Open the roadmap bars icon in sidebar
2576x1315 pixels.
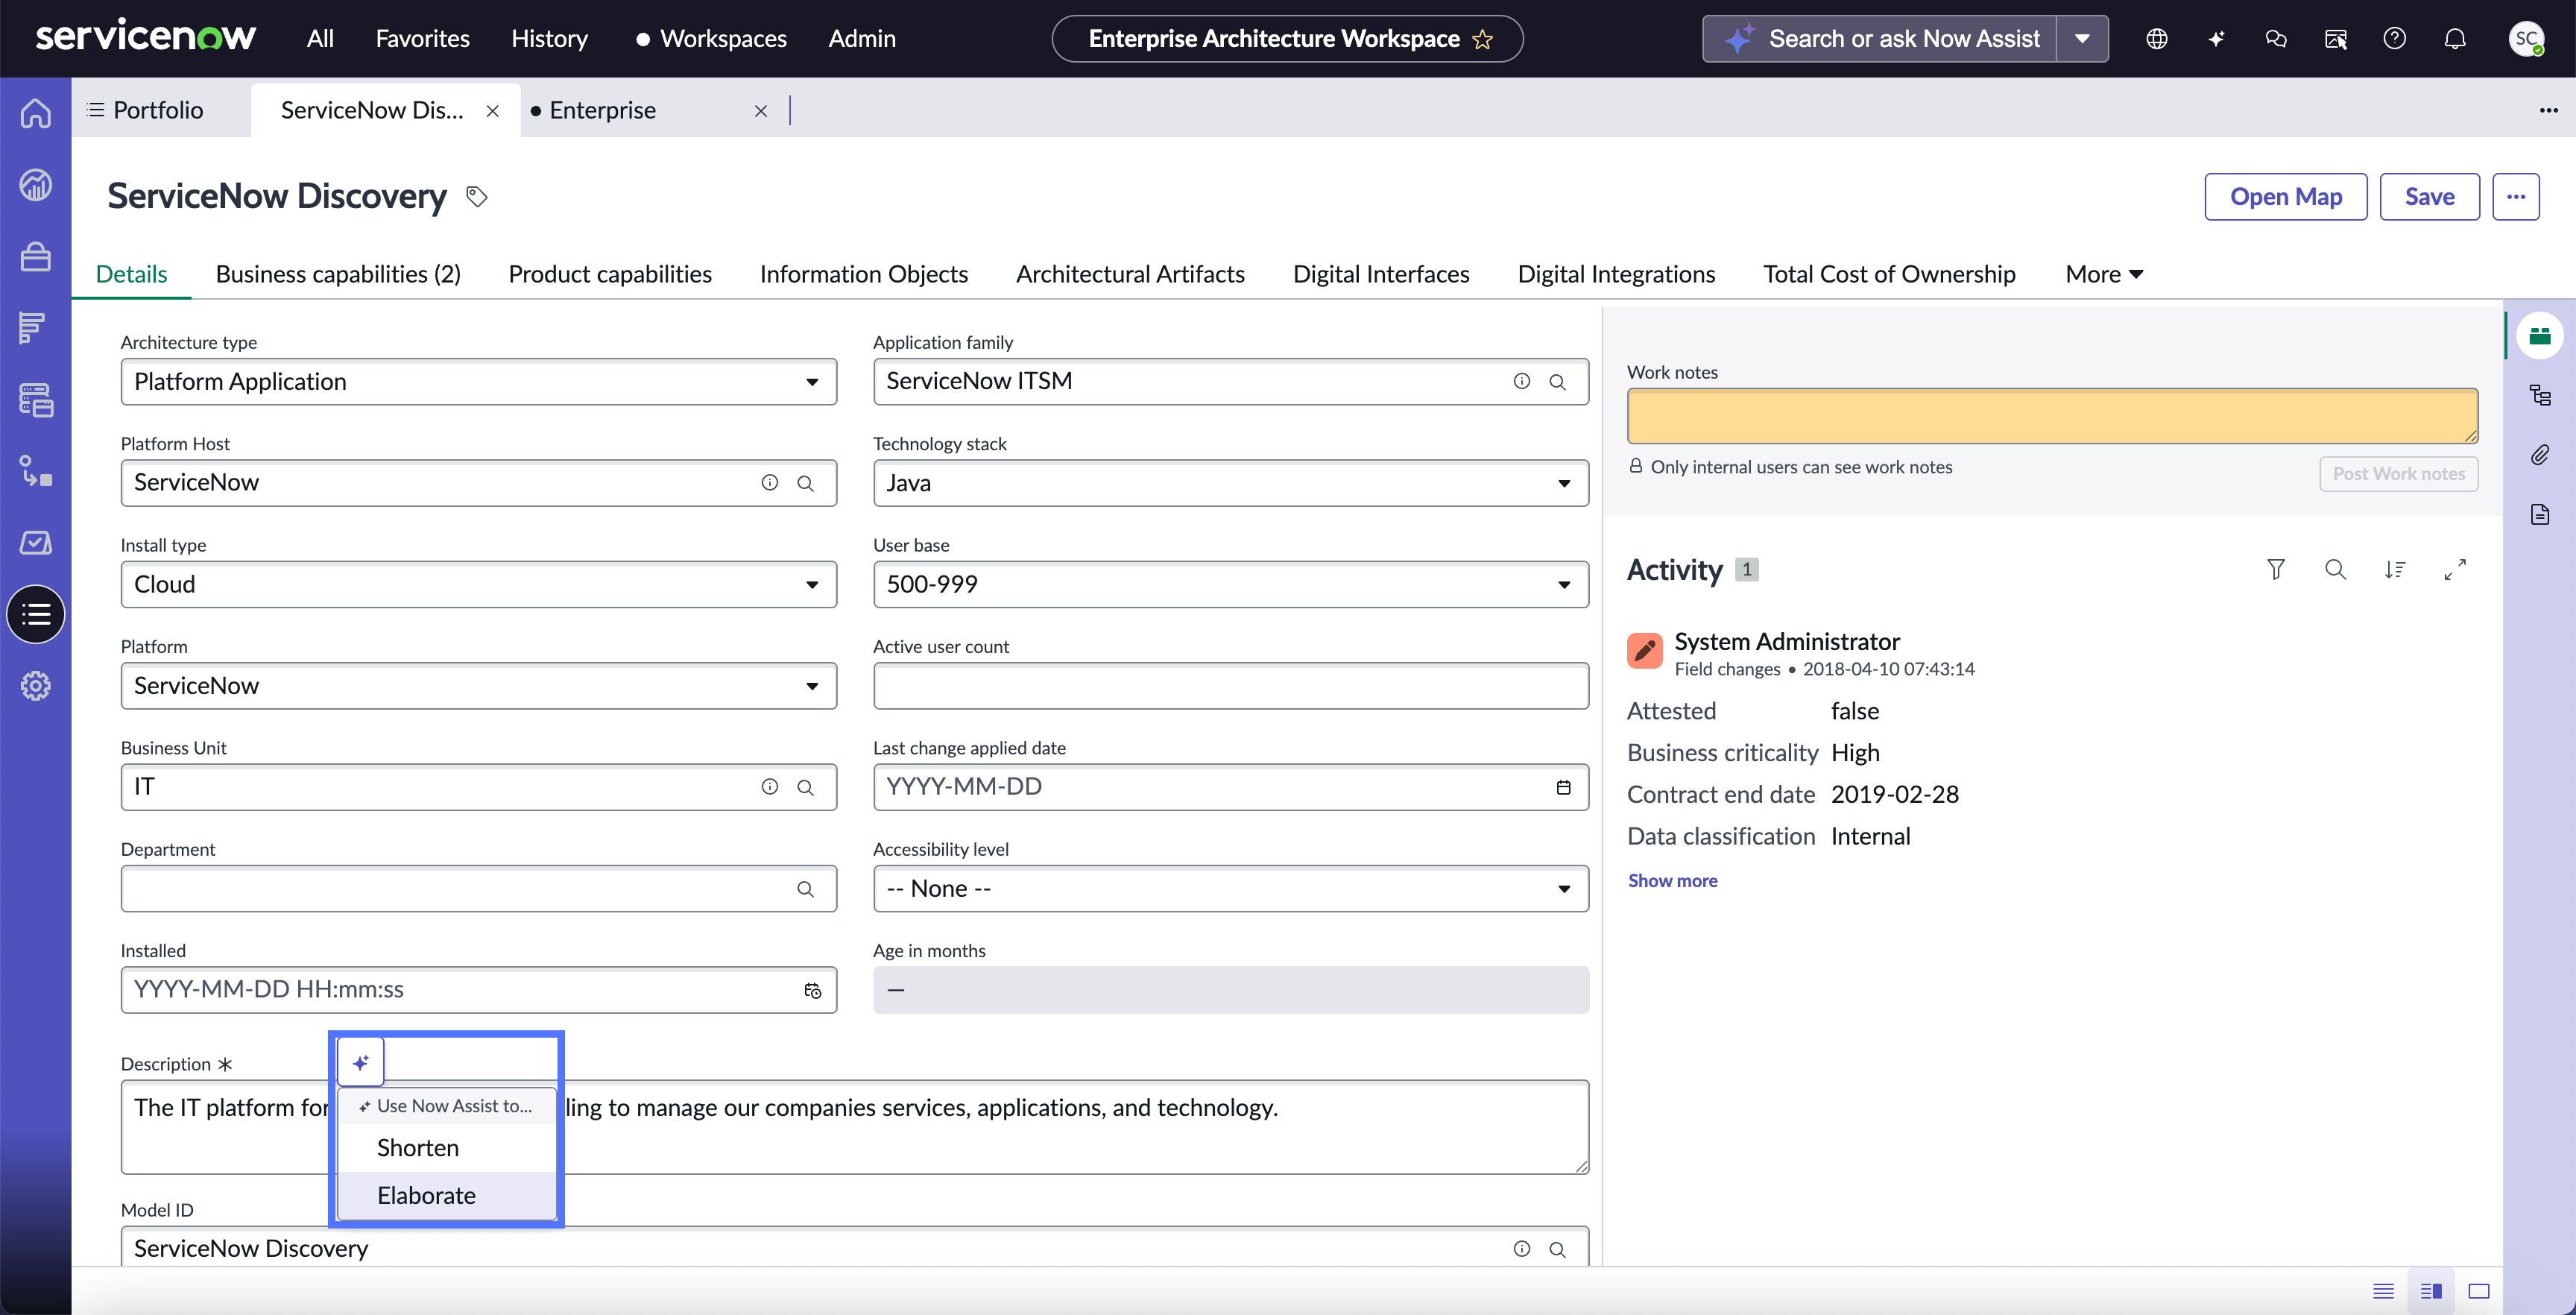33,328
